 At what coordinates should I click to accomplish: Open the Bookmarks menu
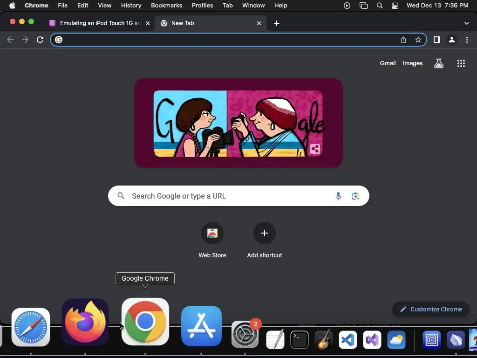coord(166,5)
